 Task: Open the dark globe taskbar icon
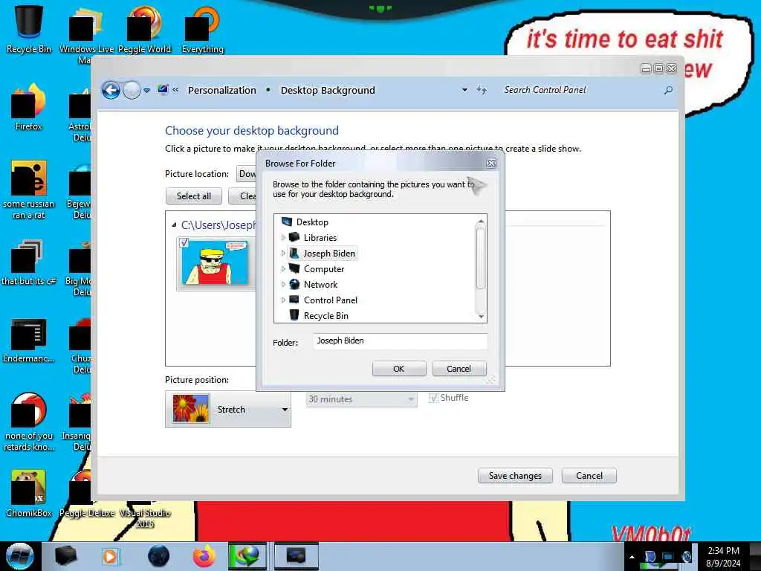tap(158, 556)
